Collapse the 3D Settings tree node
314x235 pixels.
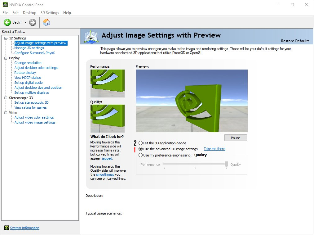(6, 38)
